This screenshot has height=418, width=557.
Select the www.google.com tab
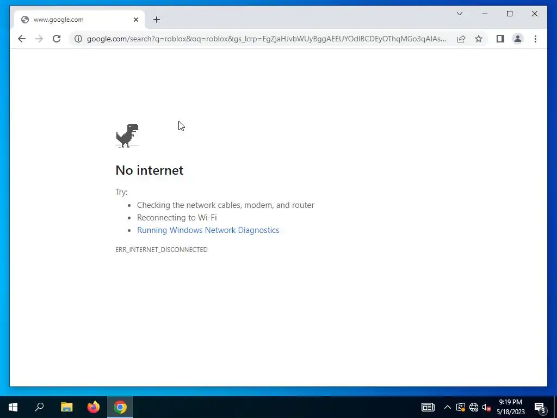79,20
